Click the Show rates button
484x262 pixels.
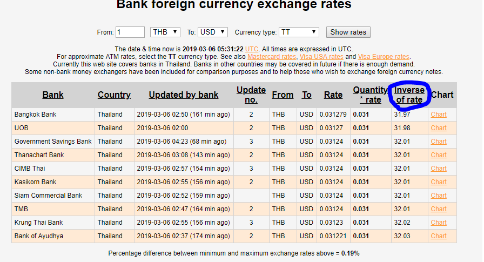[348, 32]
